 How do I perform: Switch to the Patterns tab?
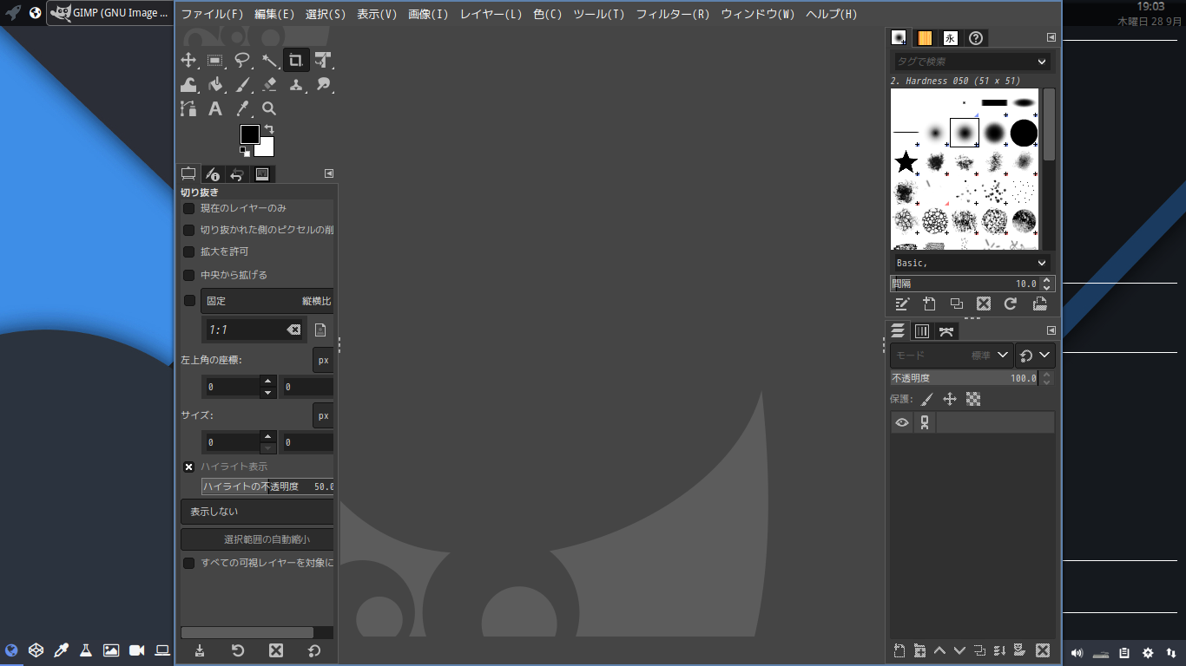tap(925, 38)
